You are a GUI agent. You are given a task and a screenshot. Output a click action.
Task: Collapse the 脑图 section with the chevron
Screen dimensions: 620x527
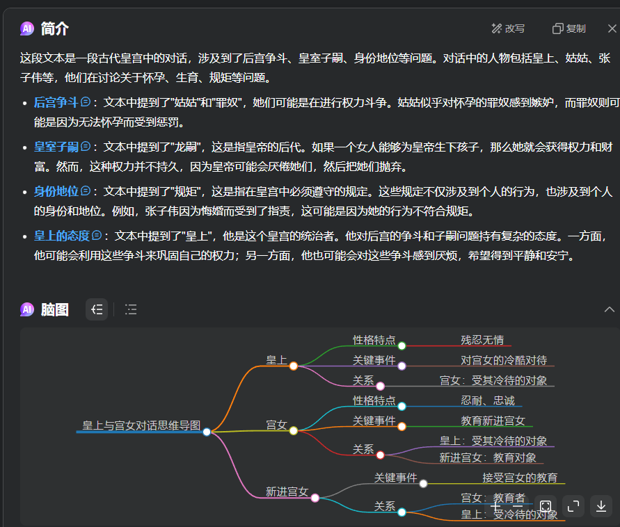610,309
